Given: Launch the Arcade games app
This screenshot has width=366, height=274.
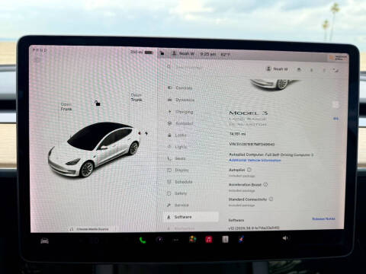Looking at the screenshot, I should click(192, 239).
